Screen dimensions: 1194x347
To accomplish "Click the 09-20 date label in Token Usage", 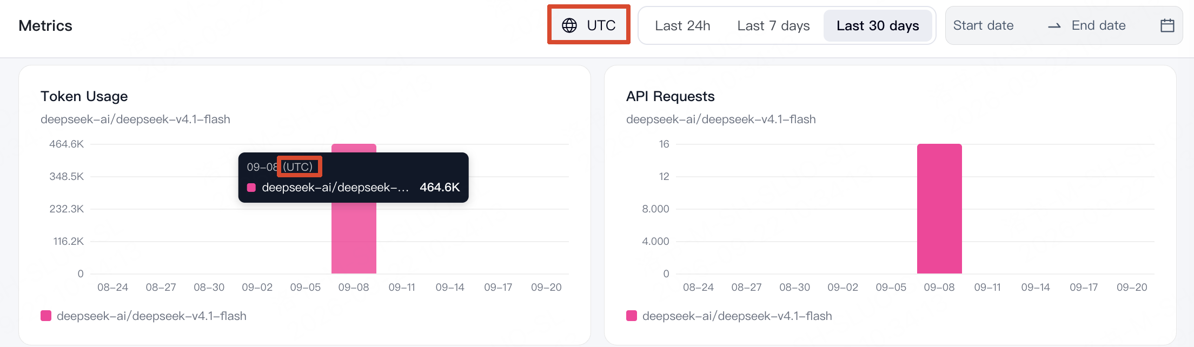I will [546, 287].
